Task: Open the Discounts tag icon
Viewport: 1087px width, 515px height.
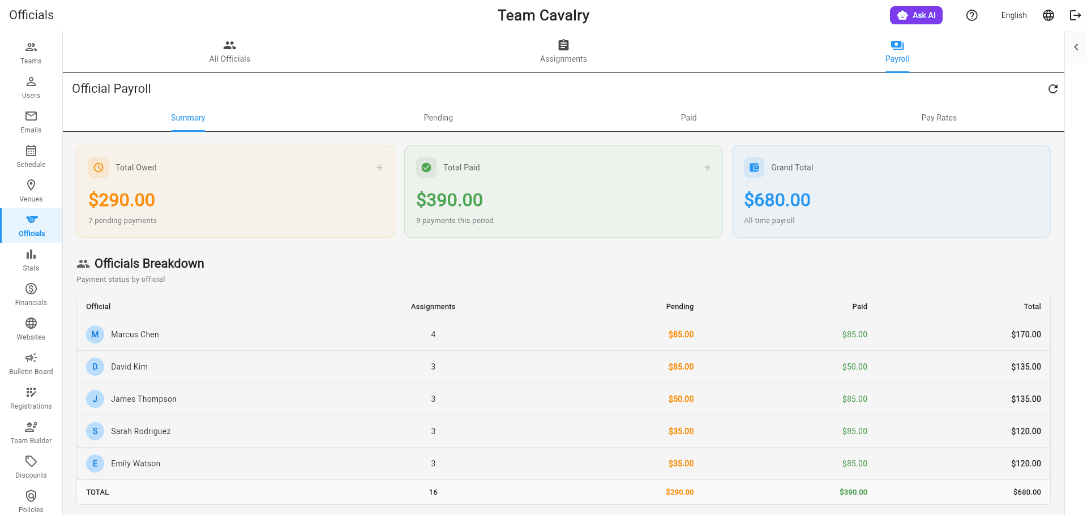Action: 31,461
